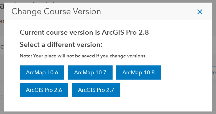This screenshot has height=114, width=216.
Task: Switch course to ArcMap 10.7
Action: tap(90, 73)
